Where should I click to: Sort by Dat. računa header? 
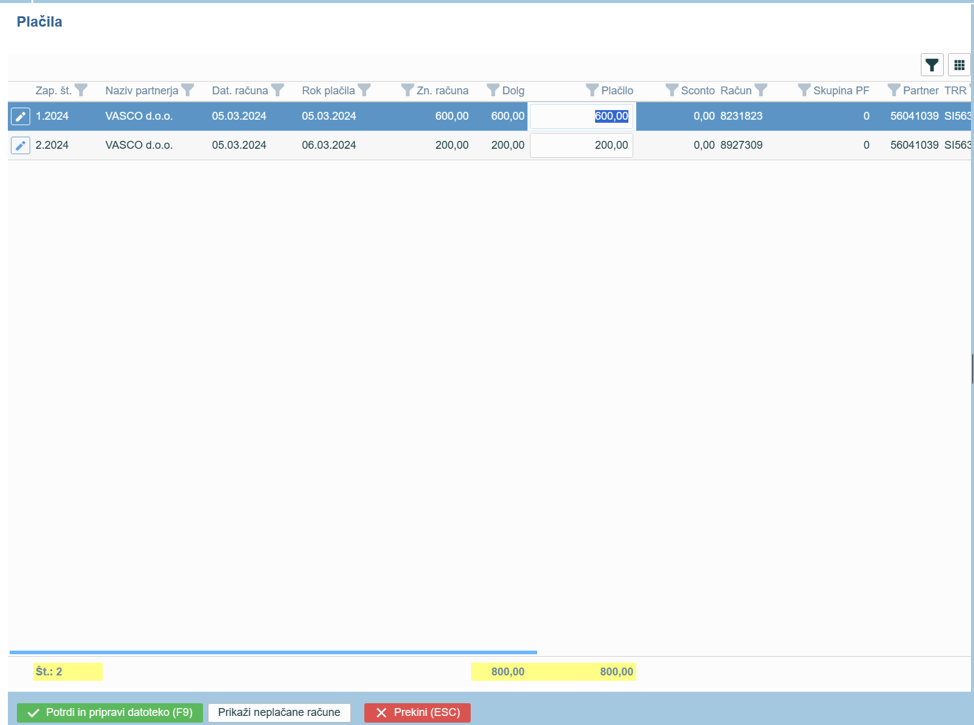240,91
